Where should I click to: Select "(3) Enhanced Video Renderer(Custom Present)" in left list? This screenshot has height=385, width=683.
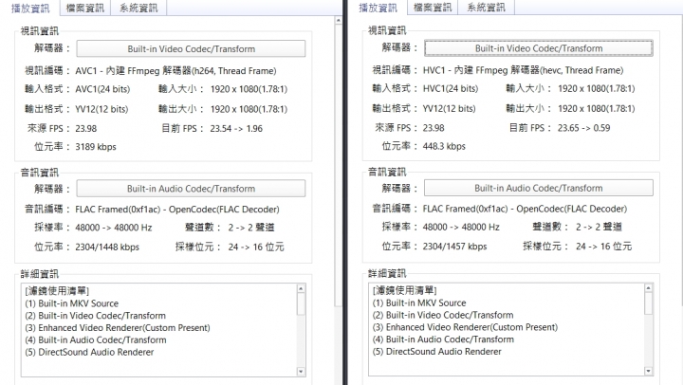pos(118,328)
